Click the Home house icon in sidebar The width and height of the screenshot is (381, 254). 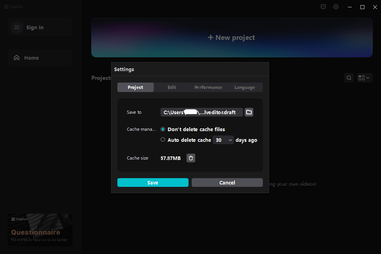coord(17,58)
